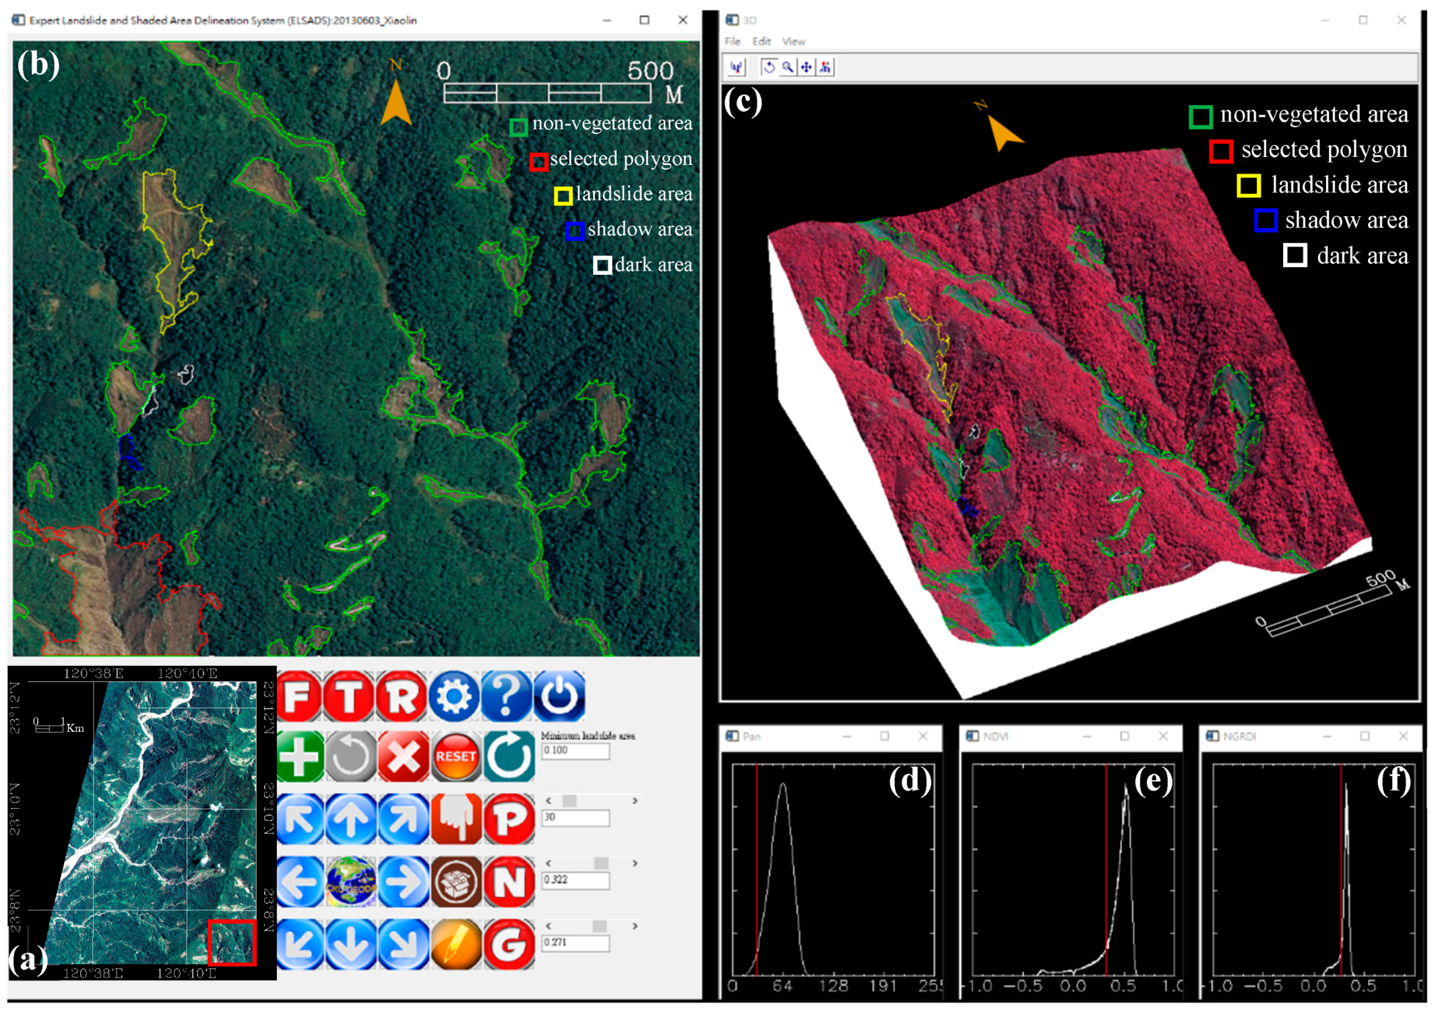
Task: Click the slider thumb above the 0.322 field
Action: point(600,863)
